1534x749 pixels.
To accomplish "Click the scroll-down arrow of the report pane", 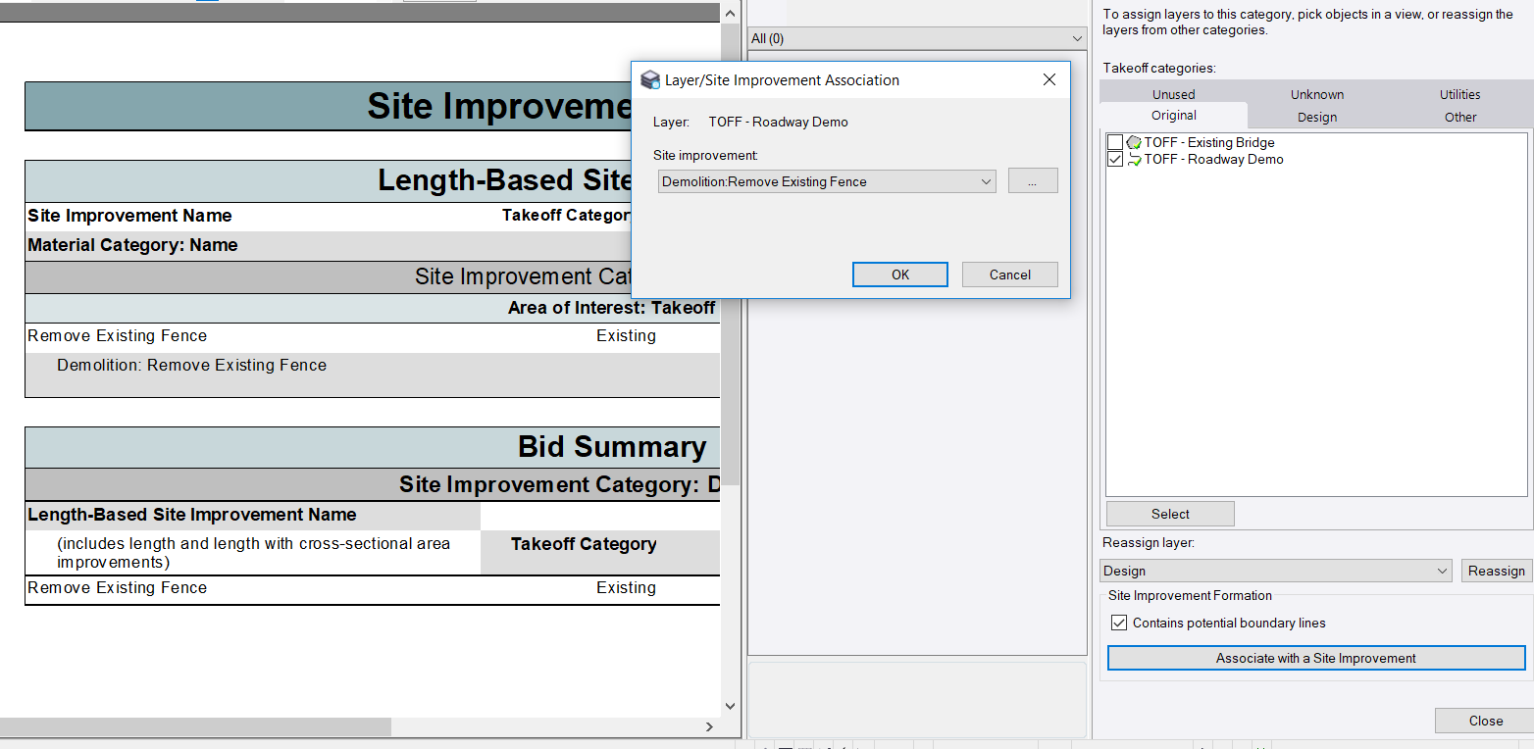I will point(730,705).
